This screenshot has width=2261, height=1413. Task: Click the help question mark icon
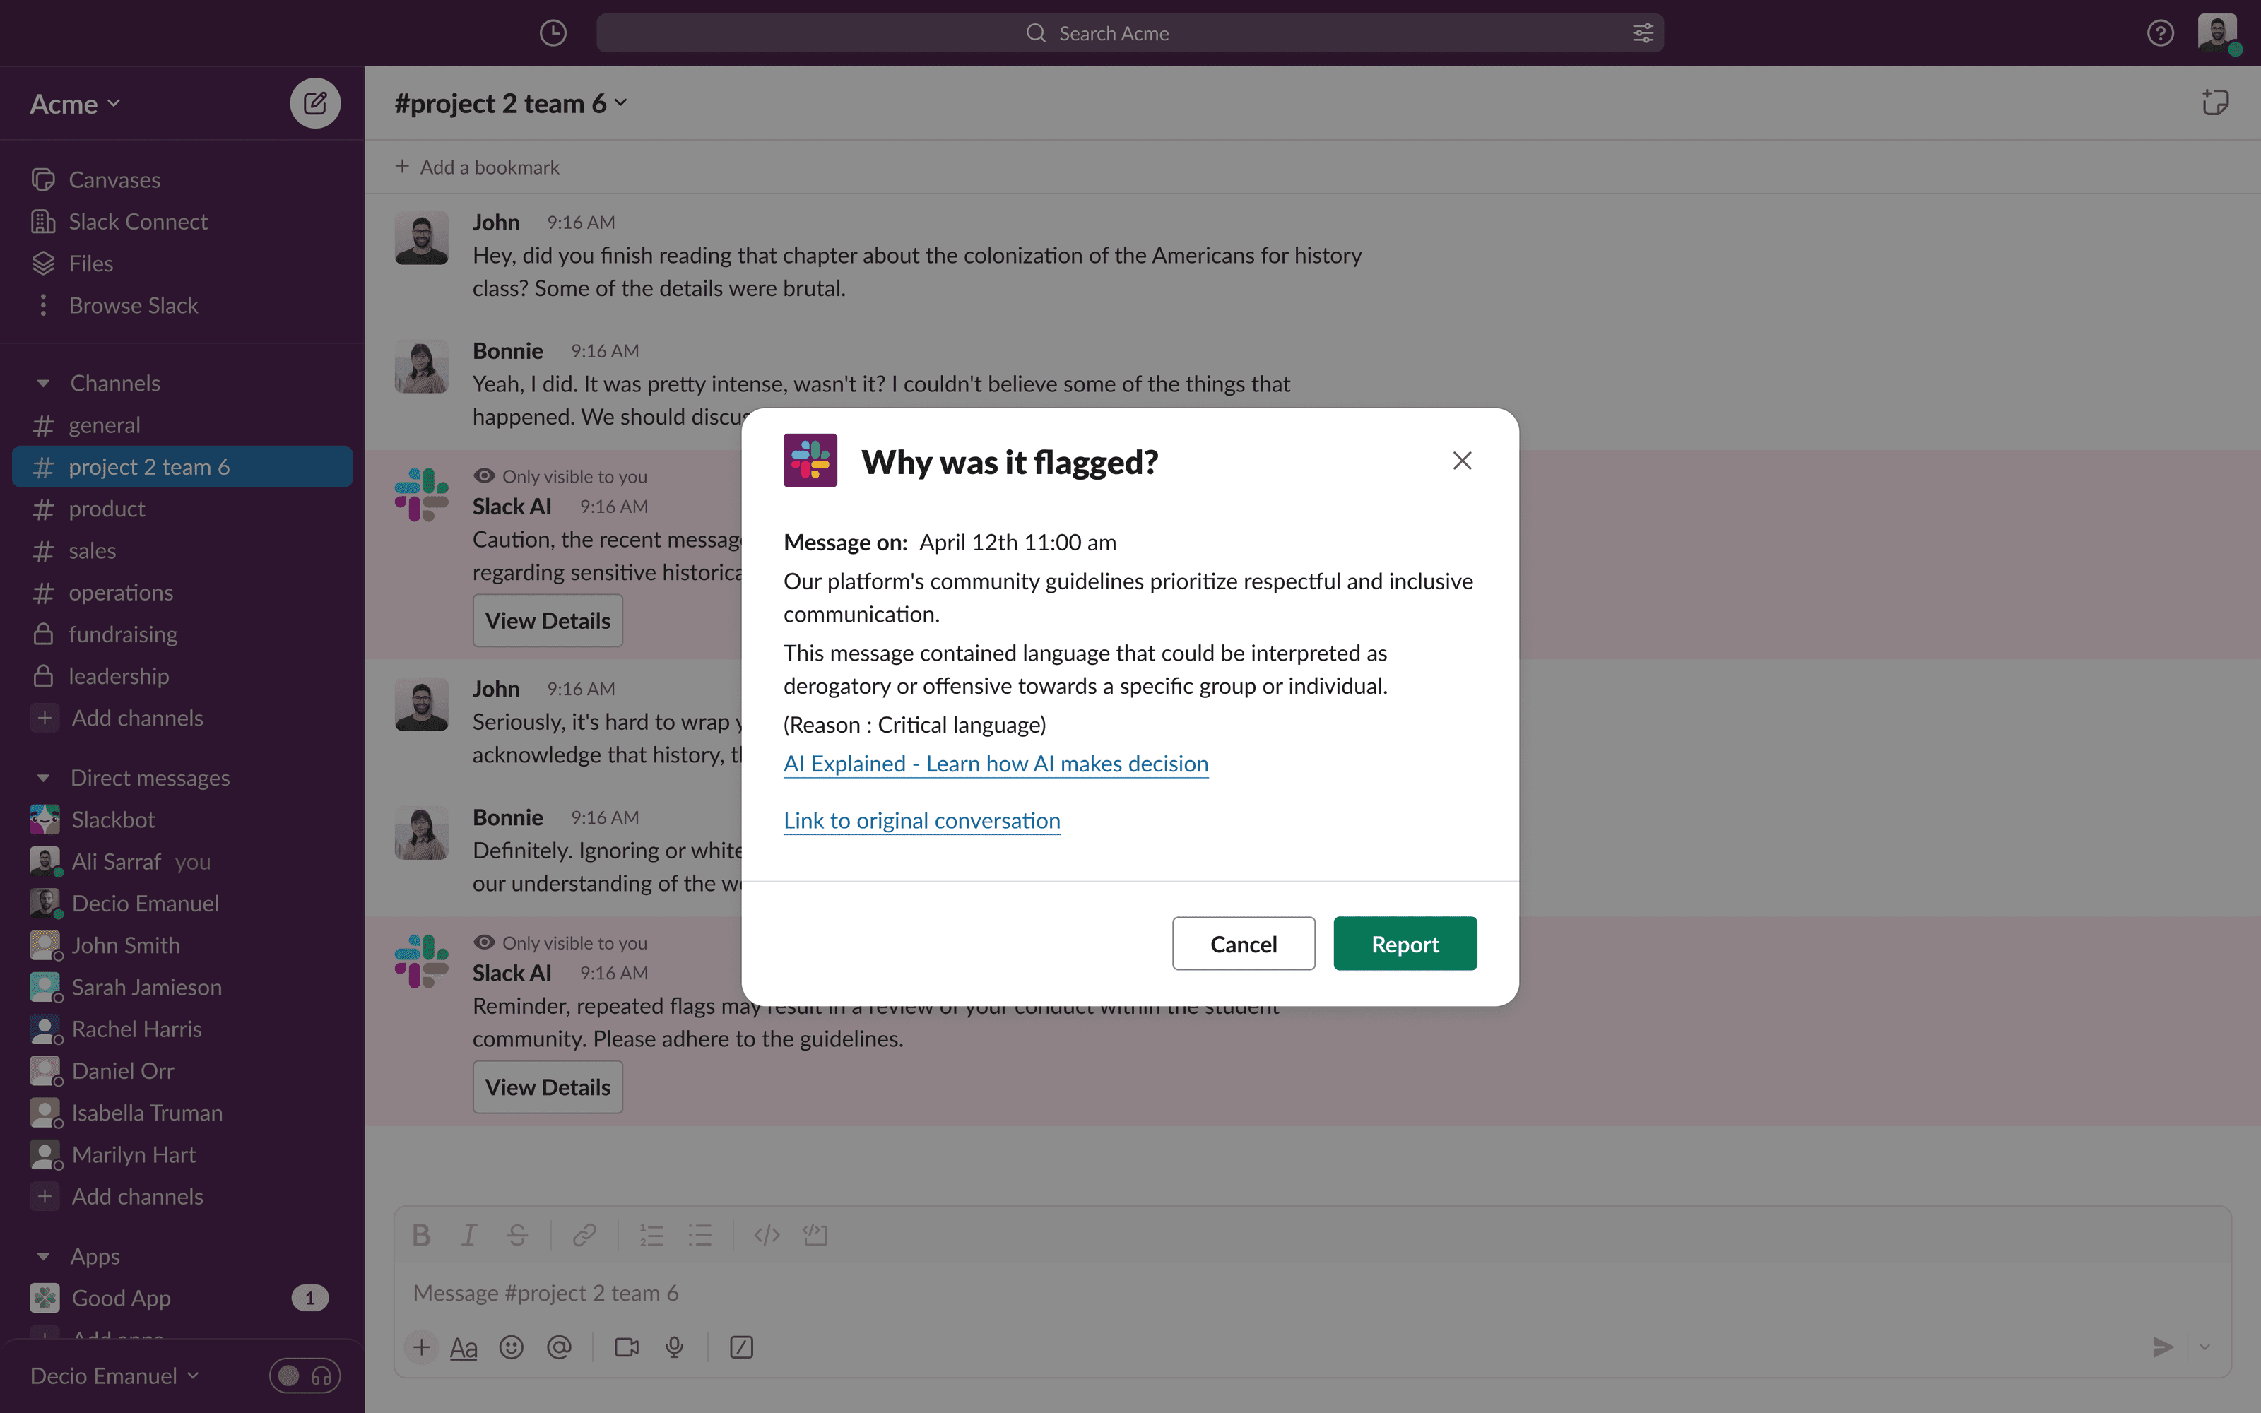click(2159, 32)
